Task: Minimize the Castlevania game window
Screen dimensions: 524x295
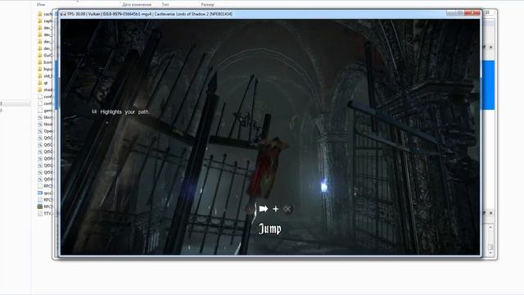Action: click(x=451, y=13)
